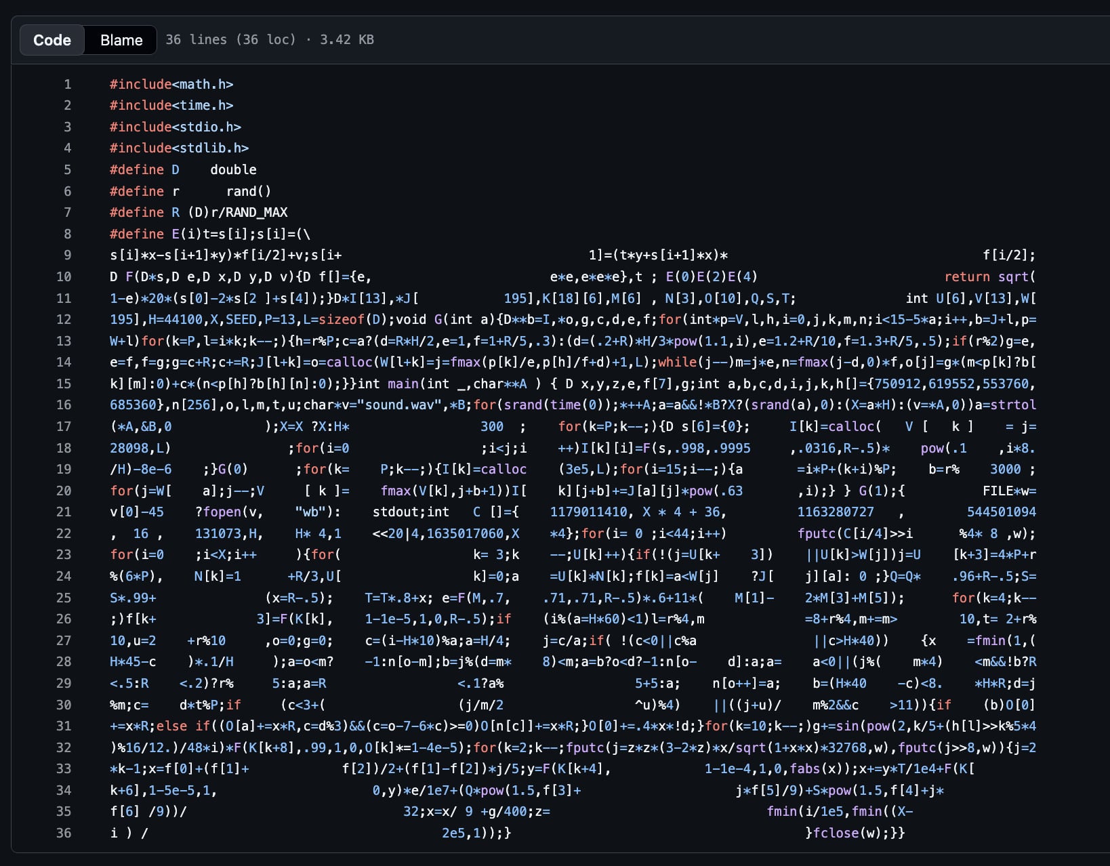The image size is (1110, 866).
Task: Select line number 22
Action: click(64, 533)
